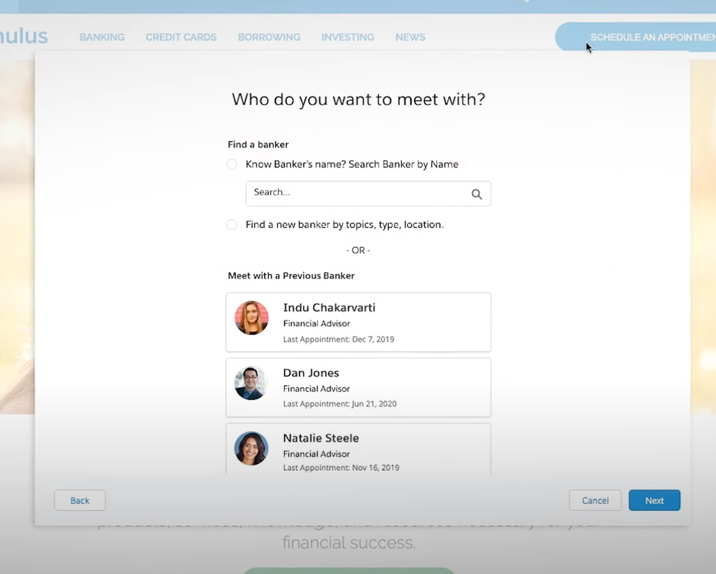Click the Back button

(79, 500)
